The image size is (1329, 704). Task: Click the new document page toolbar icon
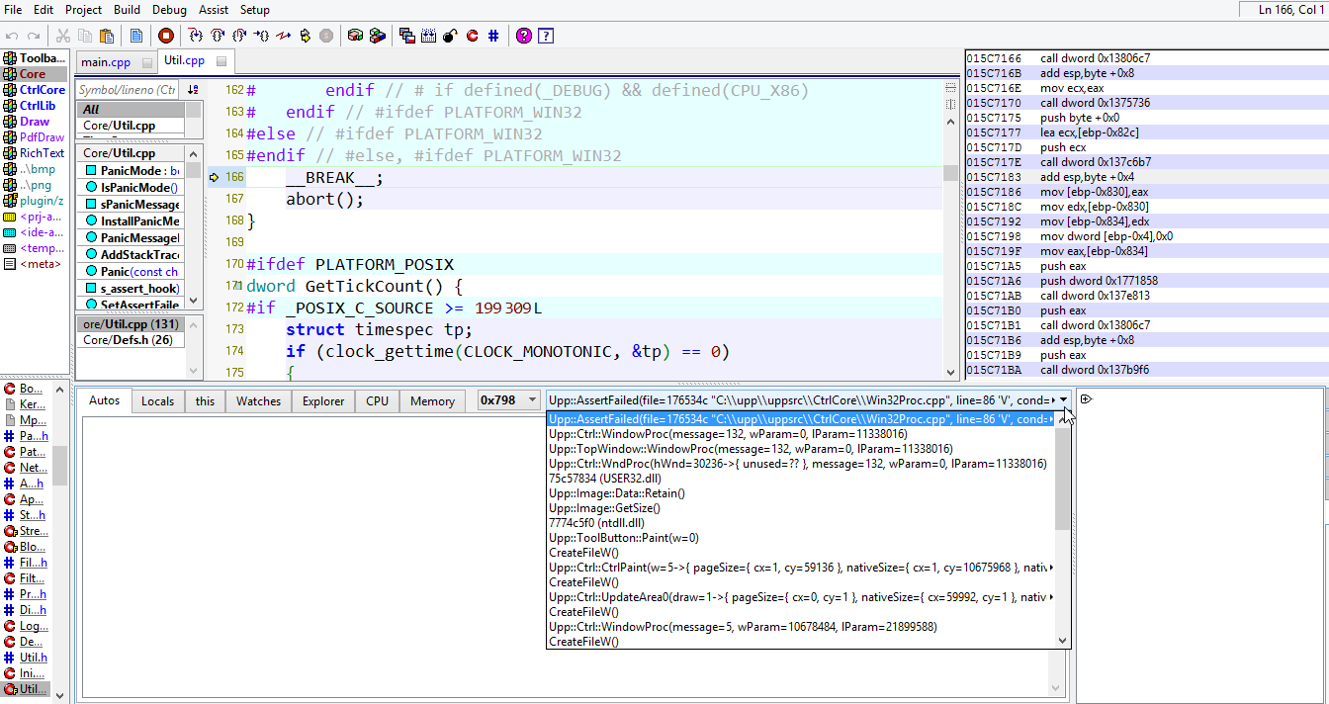136,36
